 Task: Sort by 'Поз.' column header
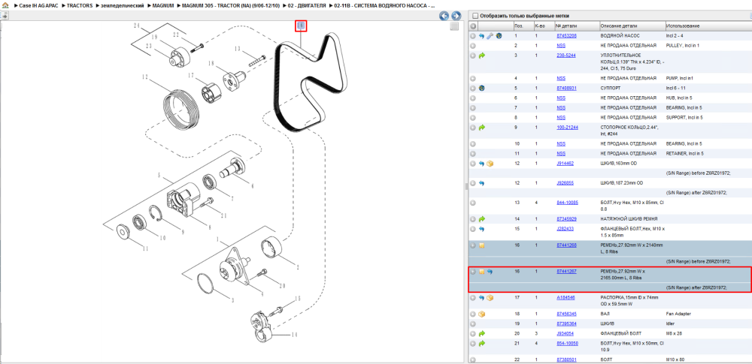[x=523, y=26]
